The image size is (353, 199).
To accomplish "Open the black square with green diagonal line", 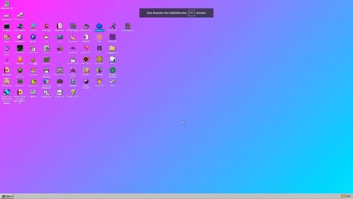I will [x=20, y=48].
